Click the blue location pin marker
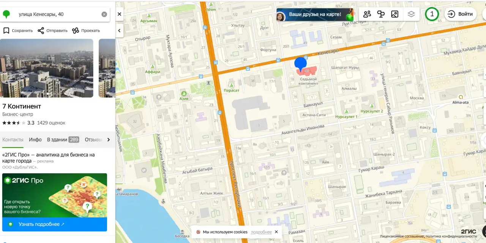Image resolution: width=486 pixels, height=243 pixels. tap(301, 64)
